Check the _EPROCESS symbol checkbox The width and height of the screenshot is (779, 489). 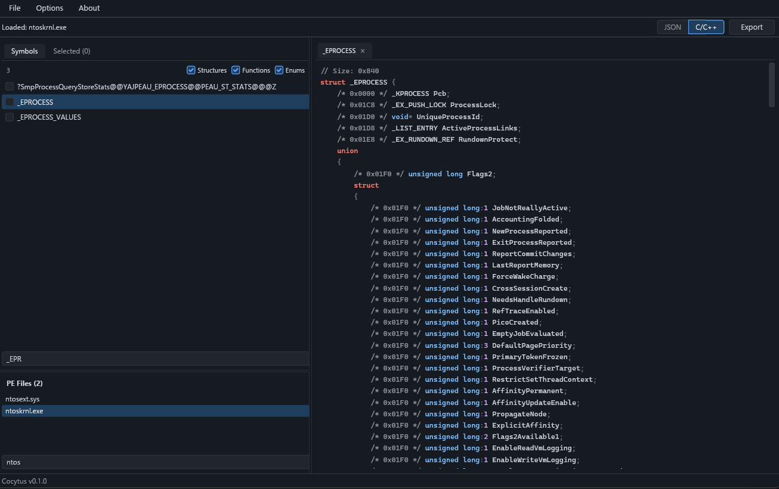pyautogui.click(x=10, y=102)
